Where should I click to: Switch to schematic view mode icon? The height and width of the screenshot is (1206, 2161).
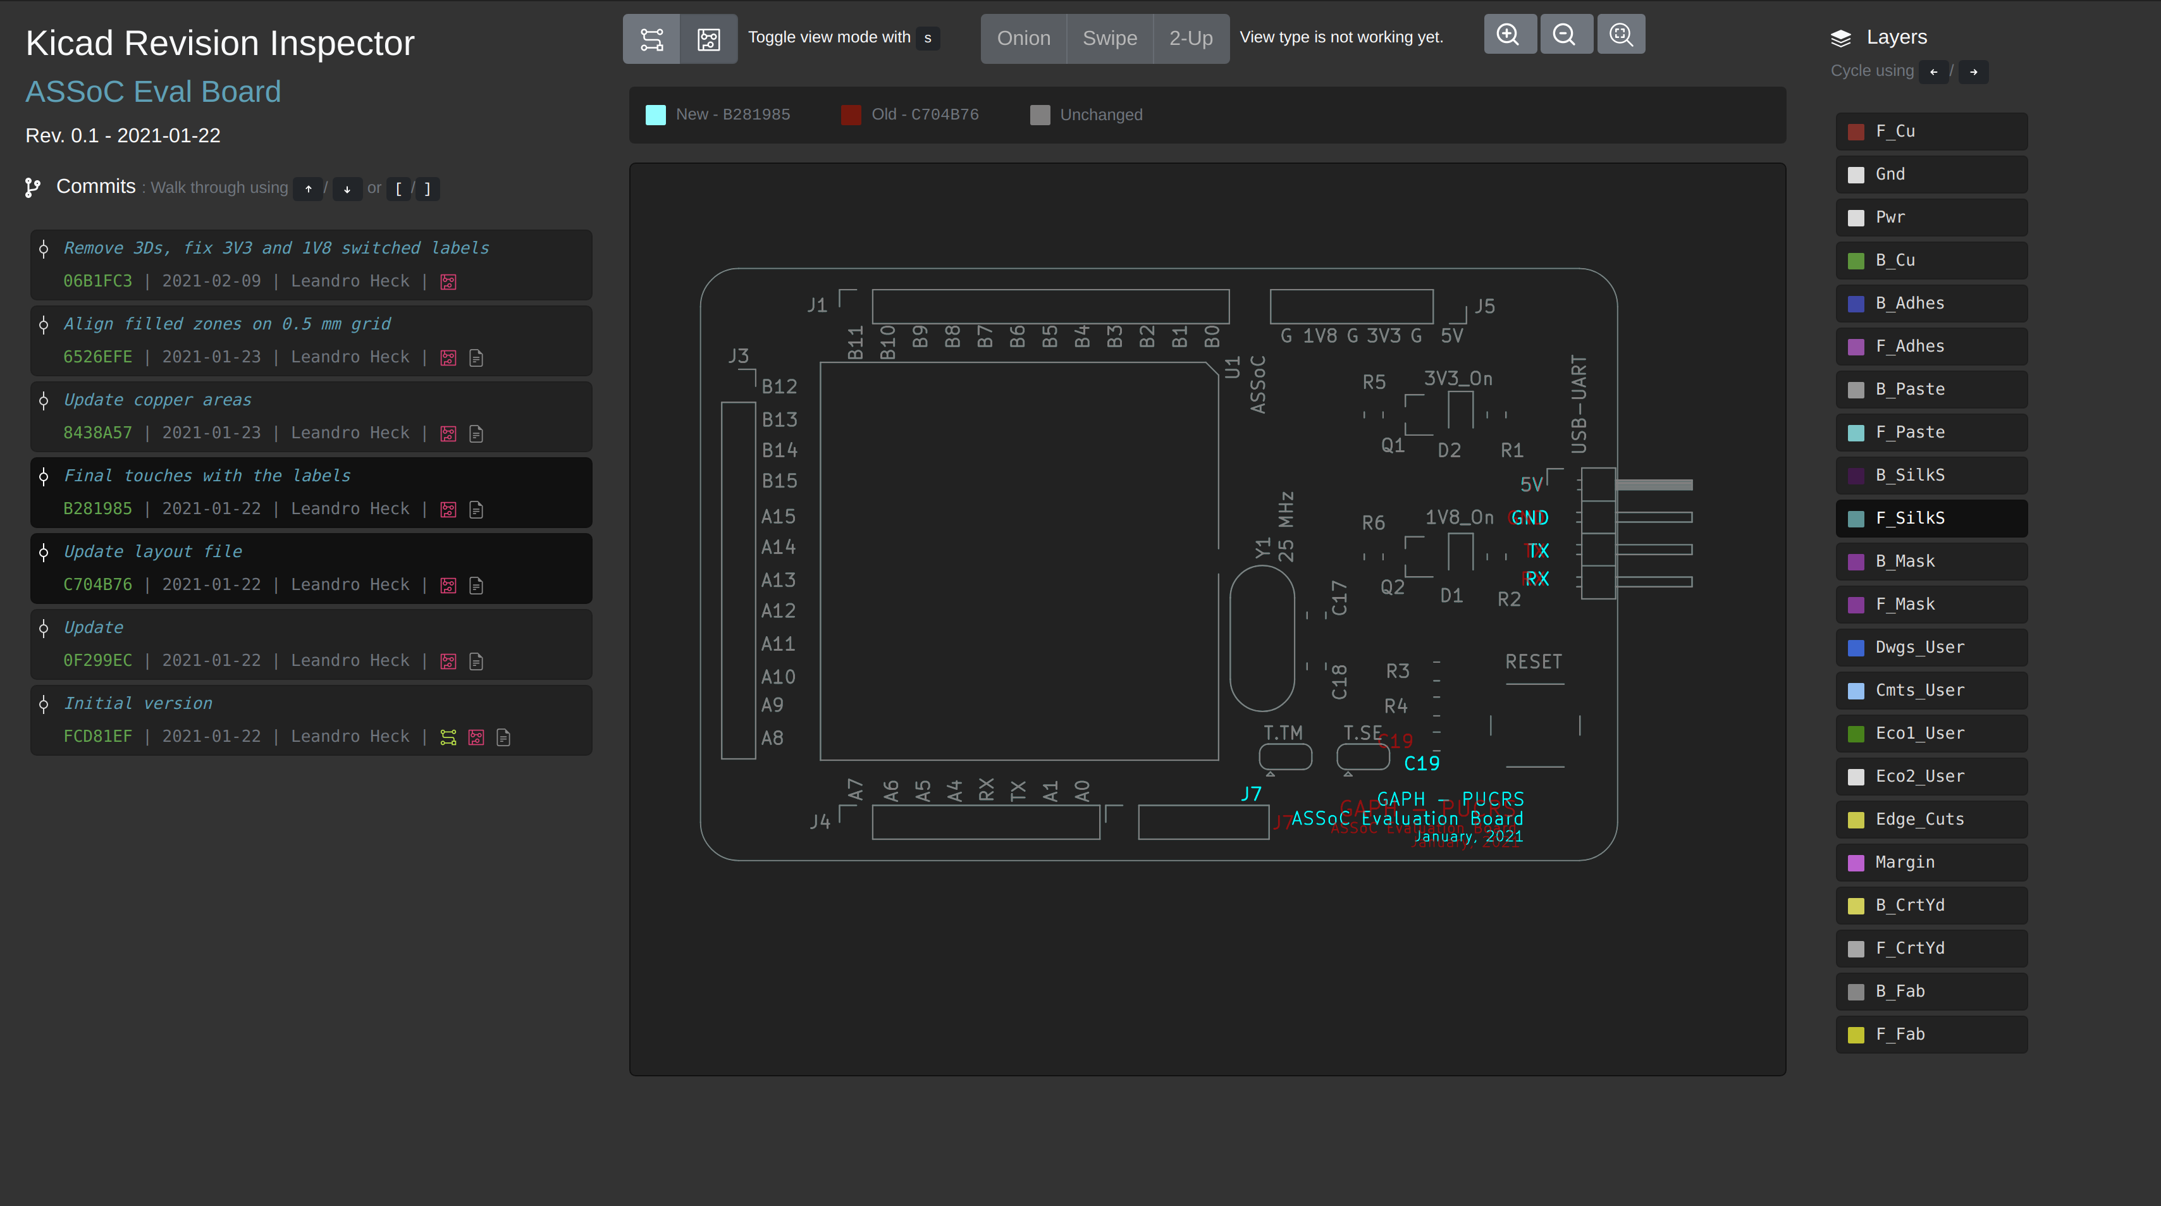click(651, 39)
